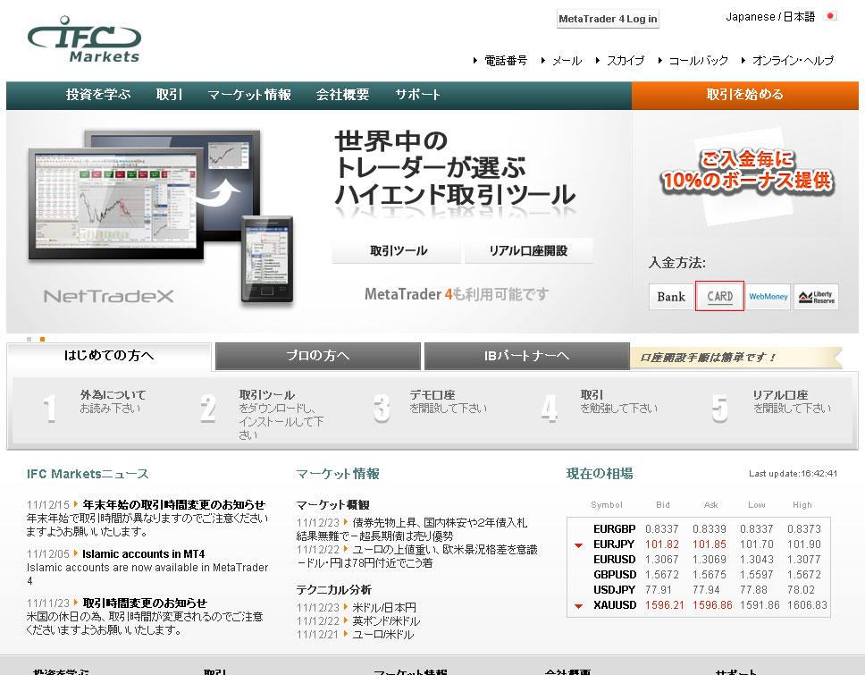Select the CARD deposit method icon
The image size is (865, 675).
pos(720,296)
